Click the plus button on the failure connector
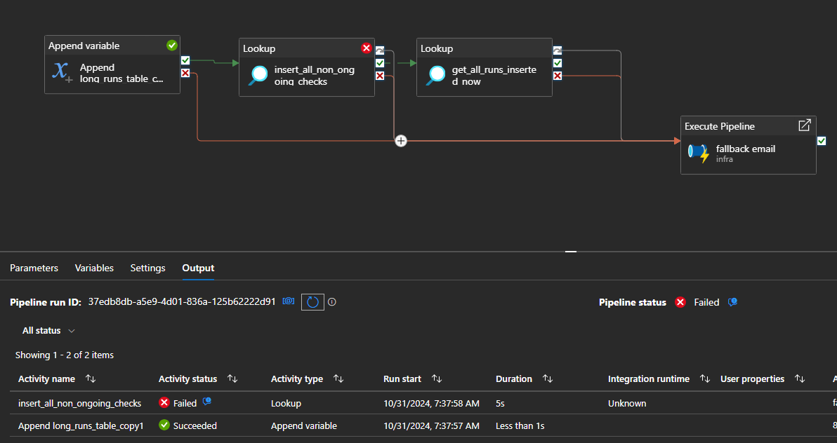837x443 pixels. [x=401, y=140]
